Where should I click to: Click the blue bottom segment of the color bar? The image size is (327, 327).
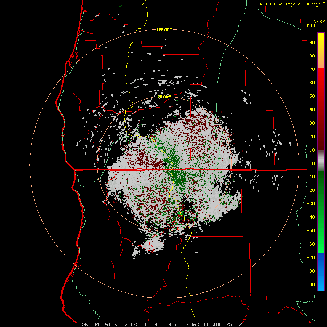click(x=321, y=272)
